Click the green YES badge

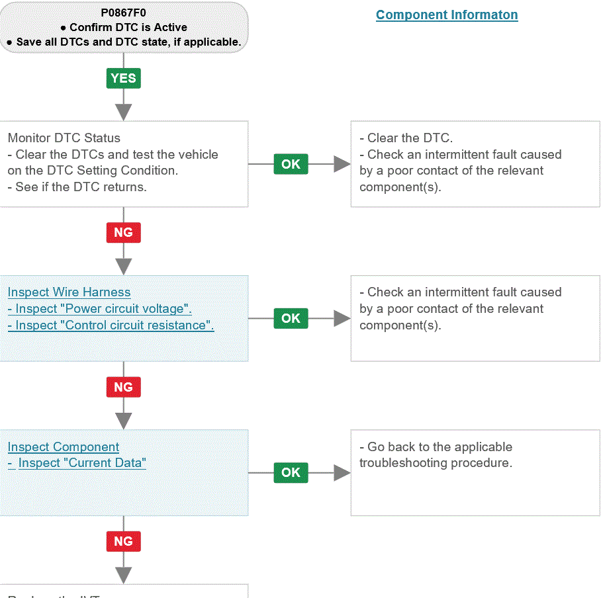coord(123,78)
